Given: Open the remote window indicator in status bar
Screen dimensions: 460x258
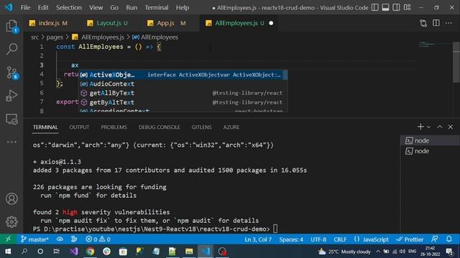Looking at the screenshot, I should click(8, 239).
